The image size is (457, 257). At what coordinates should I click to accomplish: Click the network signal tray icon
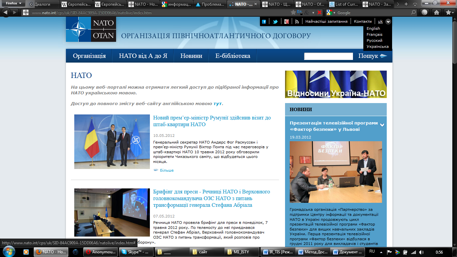(414, 252)
